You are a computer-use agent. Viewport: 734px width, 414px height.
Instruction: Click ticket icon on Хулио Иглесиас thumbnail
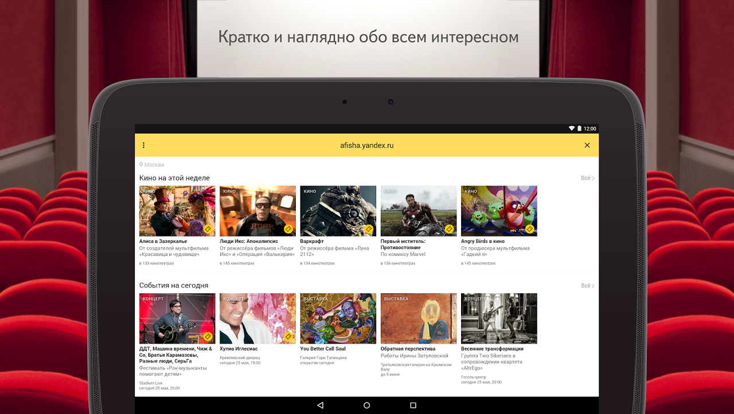tap(288, 336)
